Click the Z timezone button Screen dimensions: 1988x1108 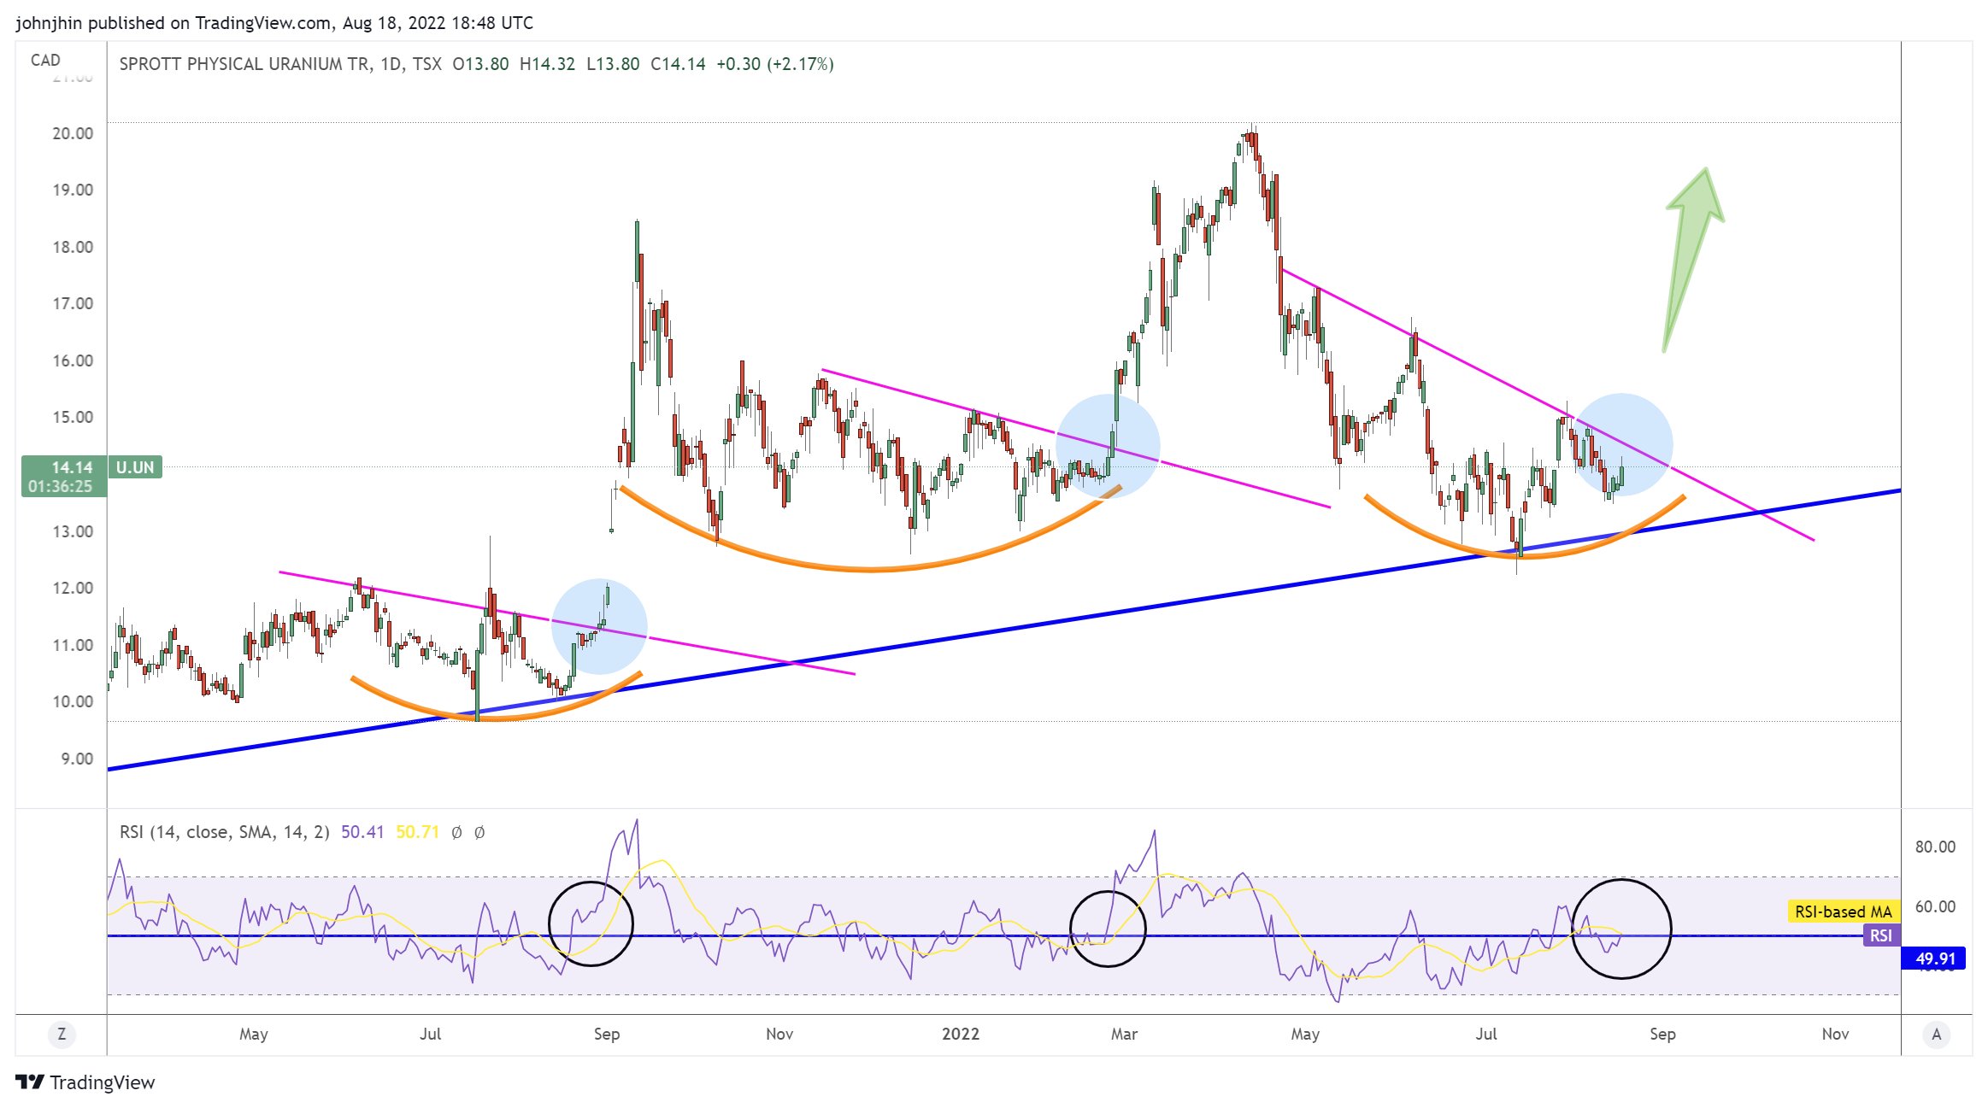click(x=61, y=1034)
